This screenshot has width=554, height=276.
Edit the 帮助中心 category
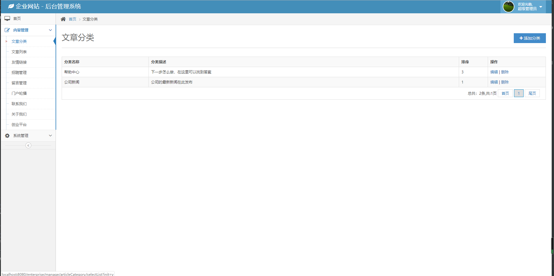click(494, 72)
